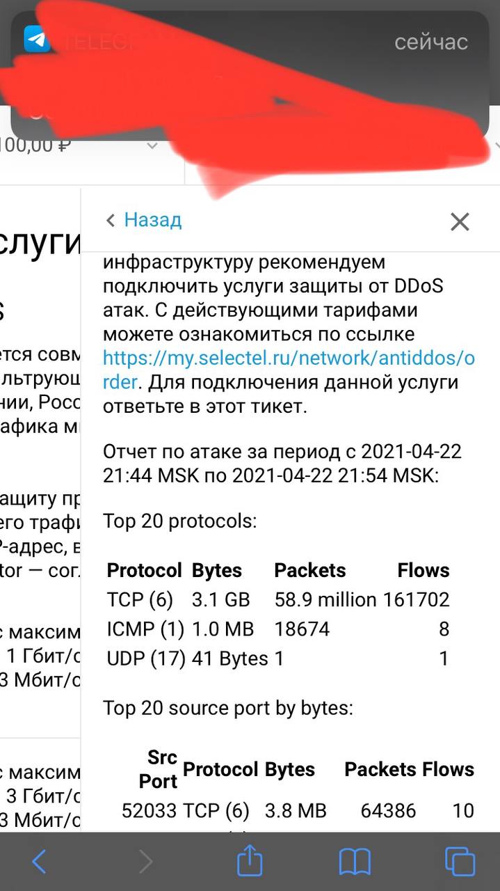Tap Safari's back navigation arrow
The height and width of the screenshot is (891, 500).
pyautogui.click(x=40, y=862)
